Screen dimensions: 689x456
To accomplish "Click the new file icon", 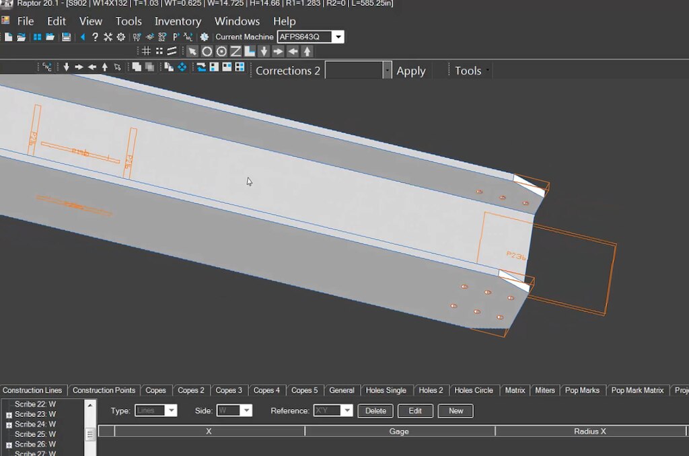I will click(8, 37).
